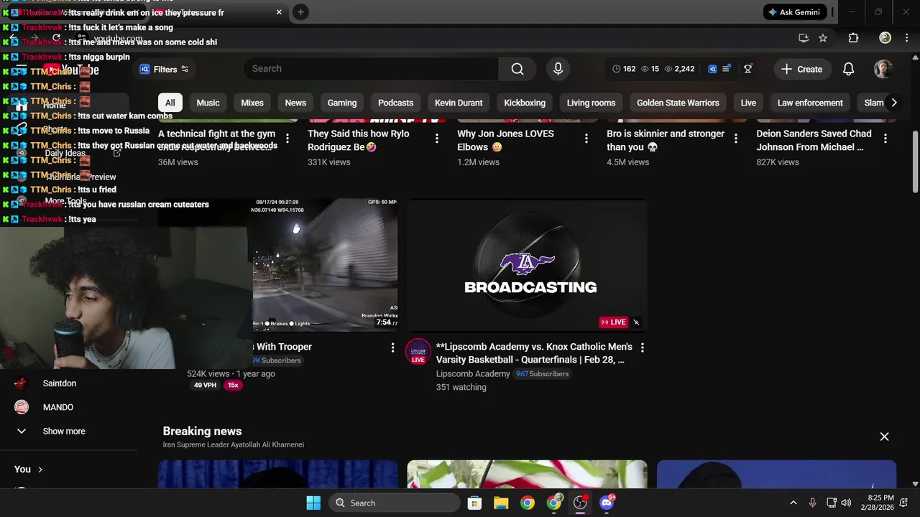The height and width of the screenshot is (517, 920).
Task: Expand the You section chevron
Action: tap(40, 470)
